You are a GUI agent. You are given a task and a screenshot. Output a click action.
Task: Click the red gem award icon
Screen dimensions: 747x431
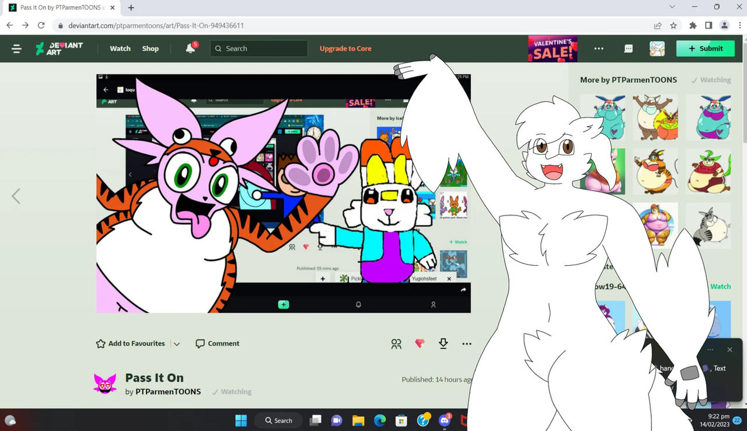click(x=420, y=343)
